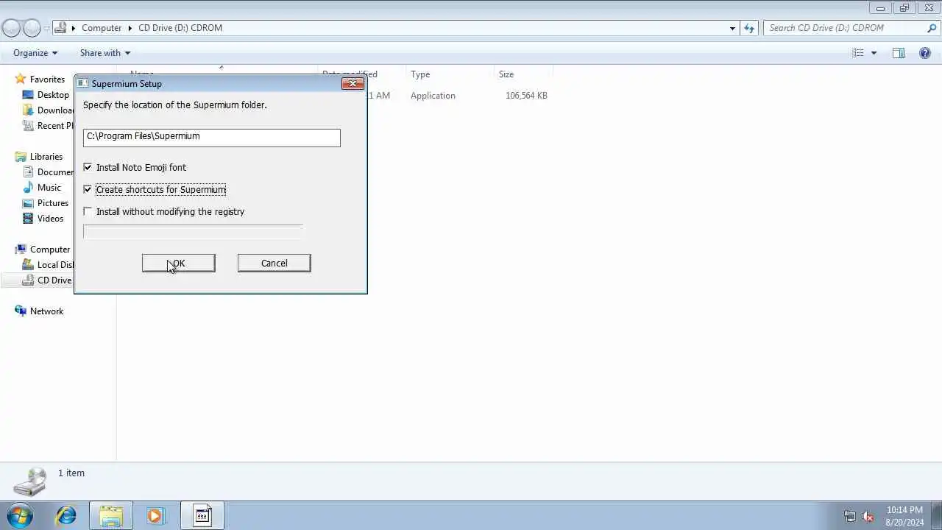Click the Favorites star icon
The width and height of the screenshot is (942, 530).
[x=21, y=79]
